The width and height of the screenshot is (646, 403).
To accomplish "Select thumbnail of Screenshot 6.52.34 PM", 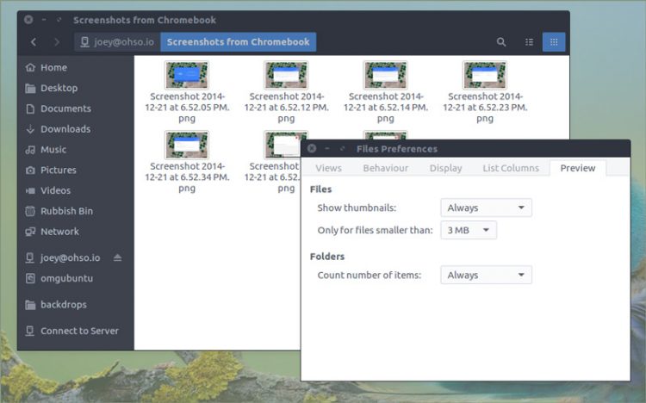I will pos(187,145).
